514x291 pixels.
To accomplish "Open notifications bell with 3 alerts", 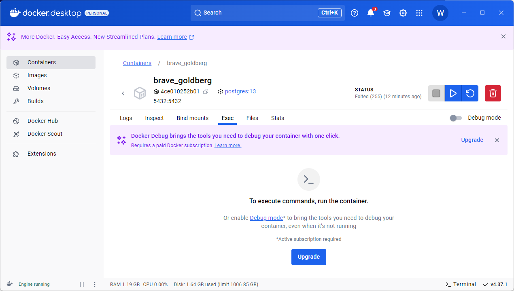I will [x=371, y=13].
